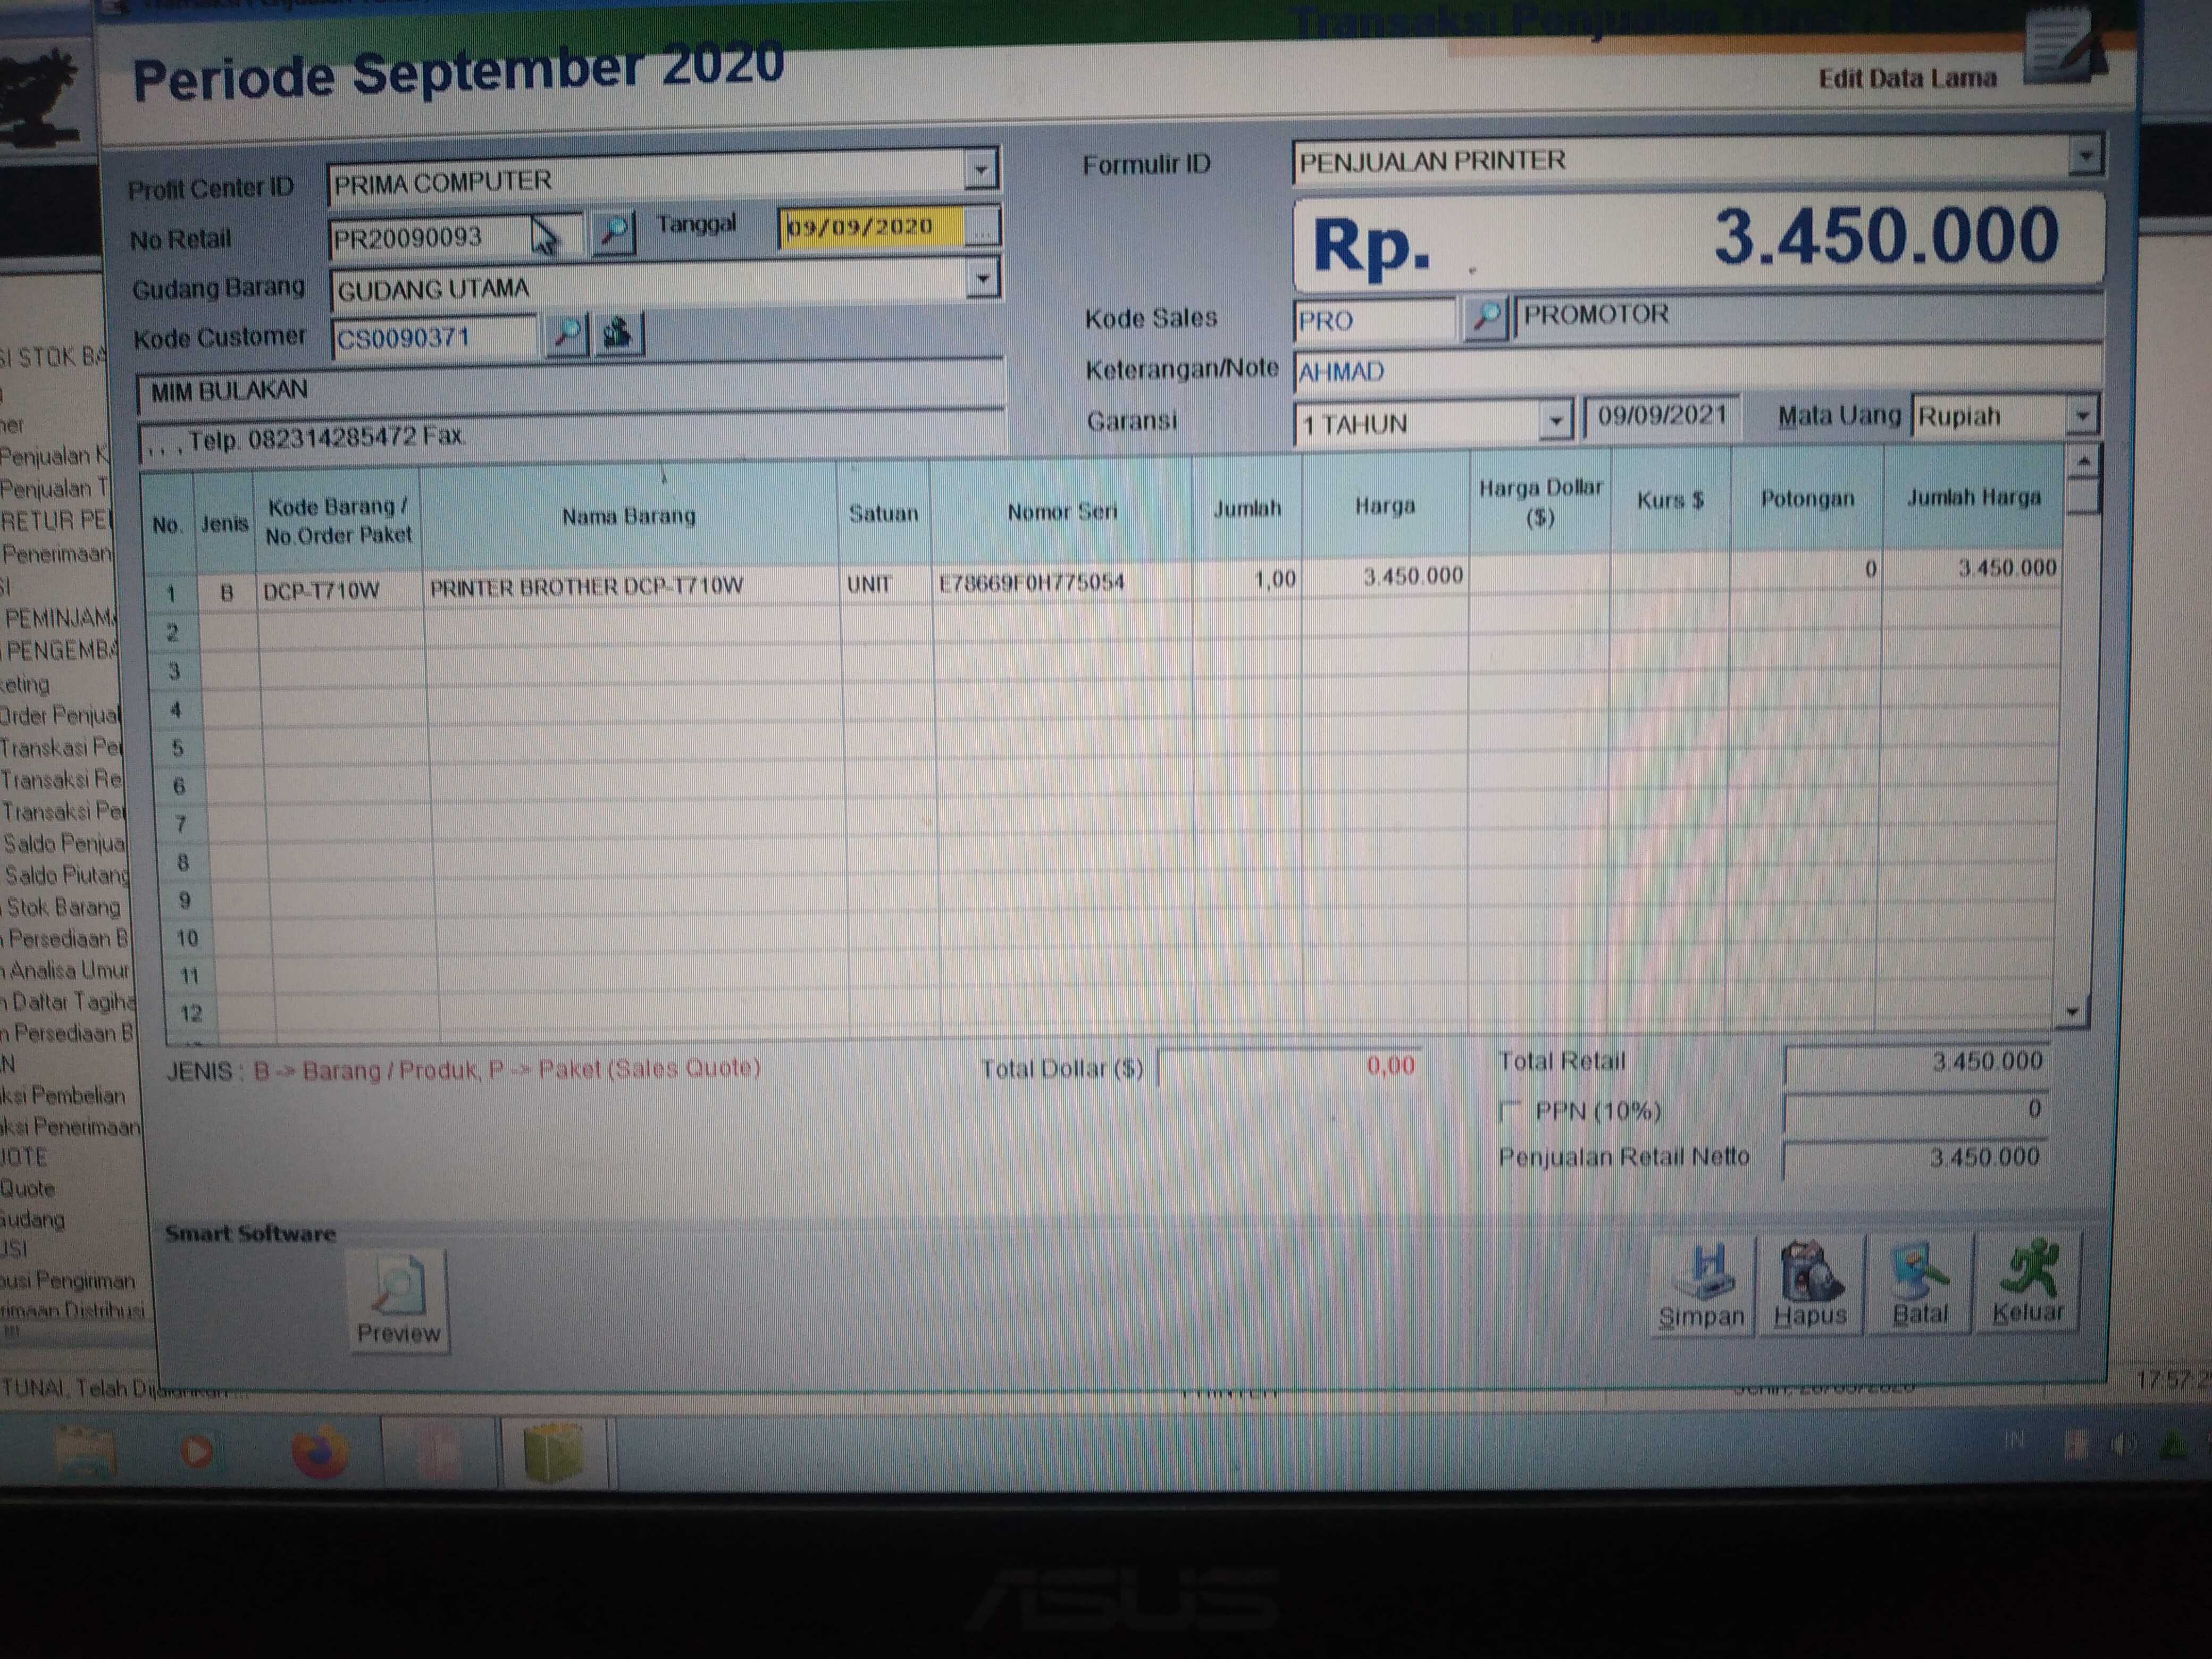Select Stok Barang in sidebar menu
Viewport: 2212px width, 1659px height.
click(x=63, y=907)
